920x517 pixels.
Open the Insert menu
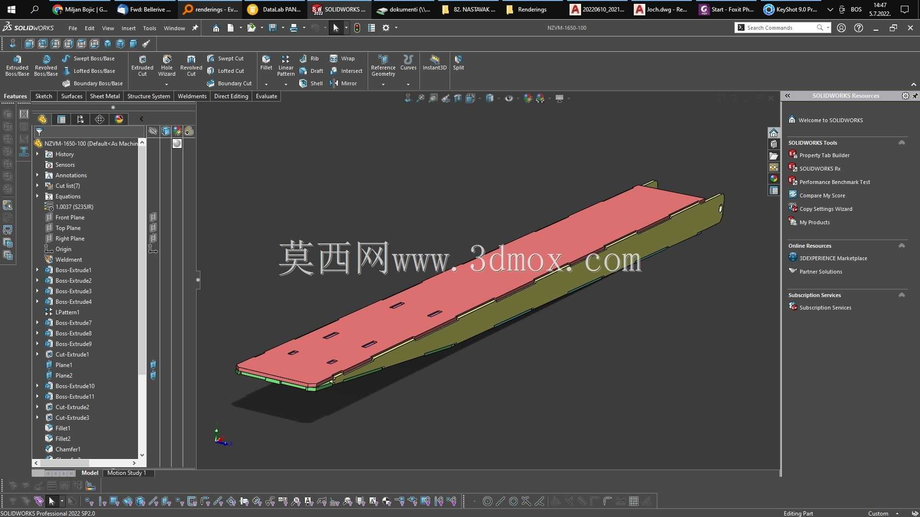point(128,28)
